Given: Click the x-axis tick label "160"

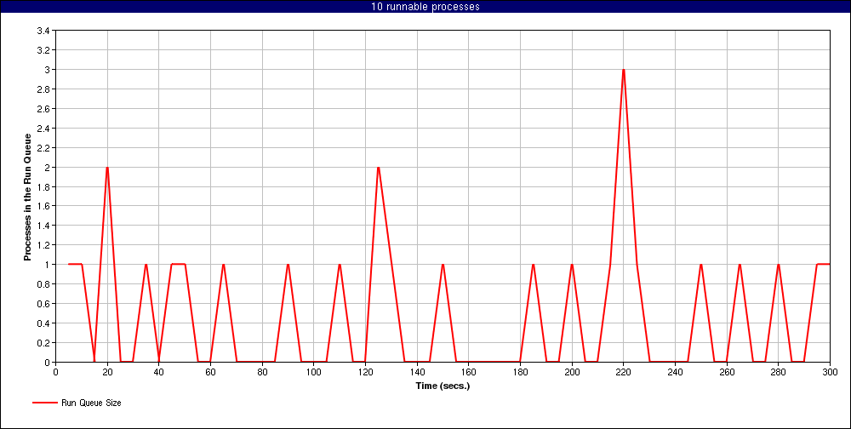Looking at the screenshot, I should coord(469,373).
